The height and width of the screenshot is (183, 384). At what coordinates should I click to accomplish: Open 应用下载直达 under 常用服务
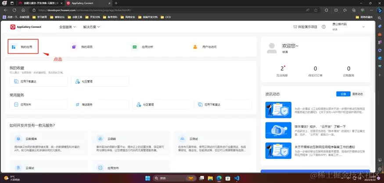[223, 104]
